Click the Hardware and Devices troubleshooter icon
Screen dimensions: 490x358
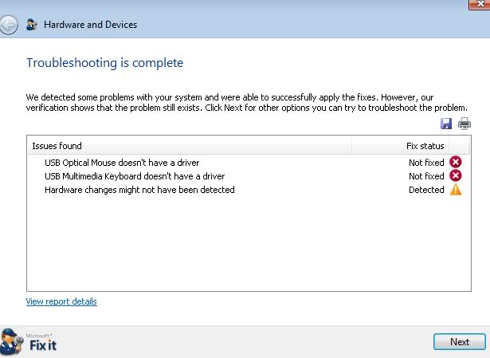32,25
